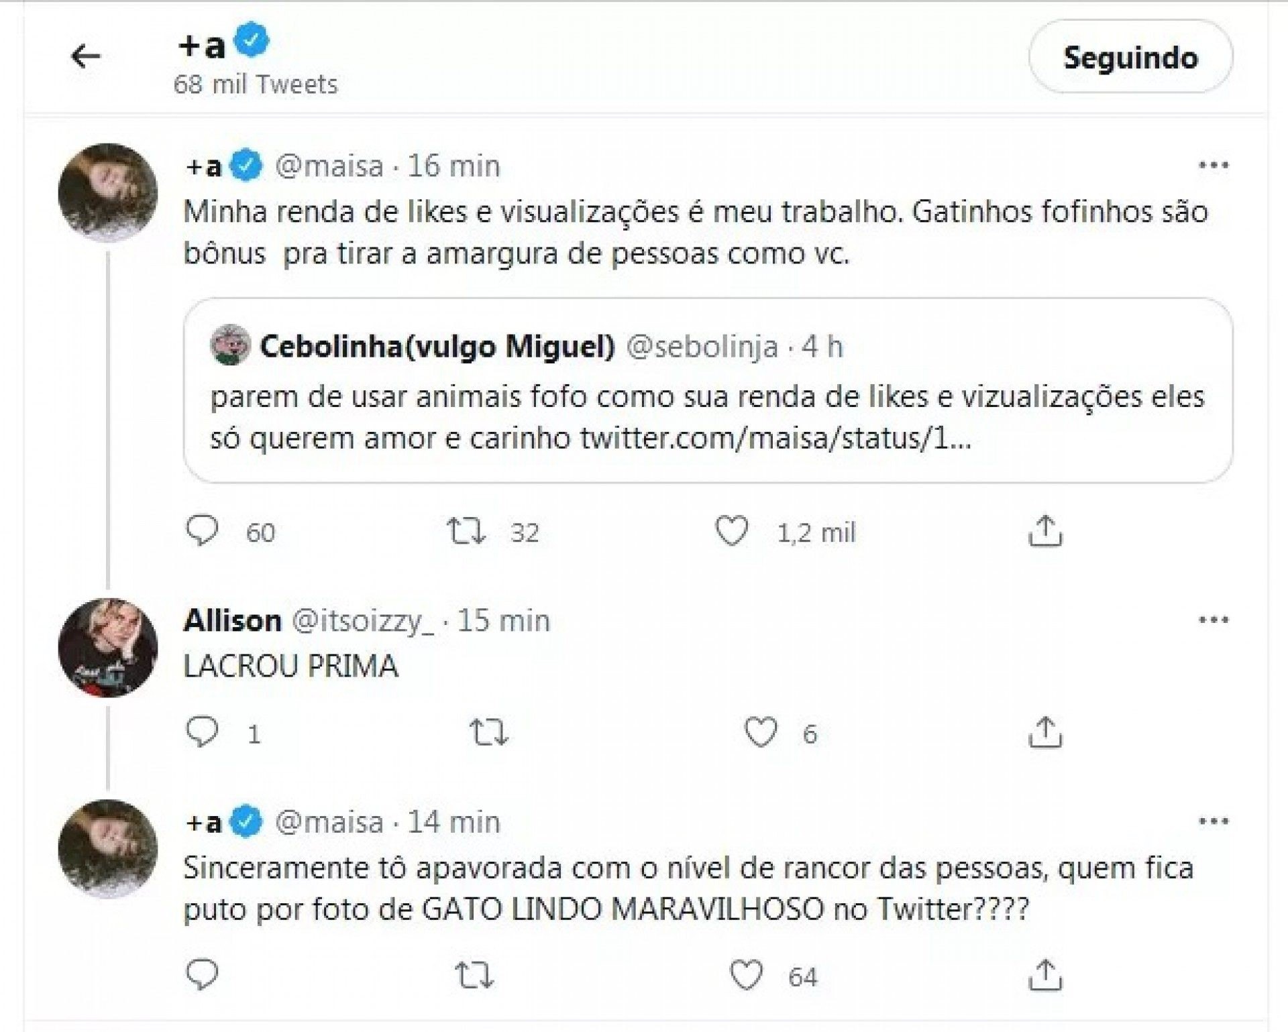
Task: Retweet Allison's LACROU PRIMA tweet
Action: [488, 732]
